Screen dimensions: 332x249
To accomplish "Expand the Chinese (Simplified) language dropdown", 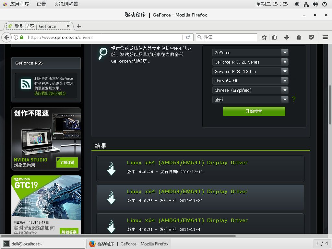I will 250,90.
